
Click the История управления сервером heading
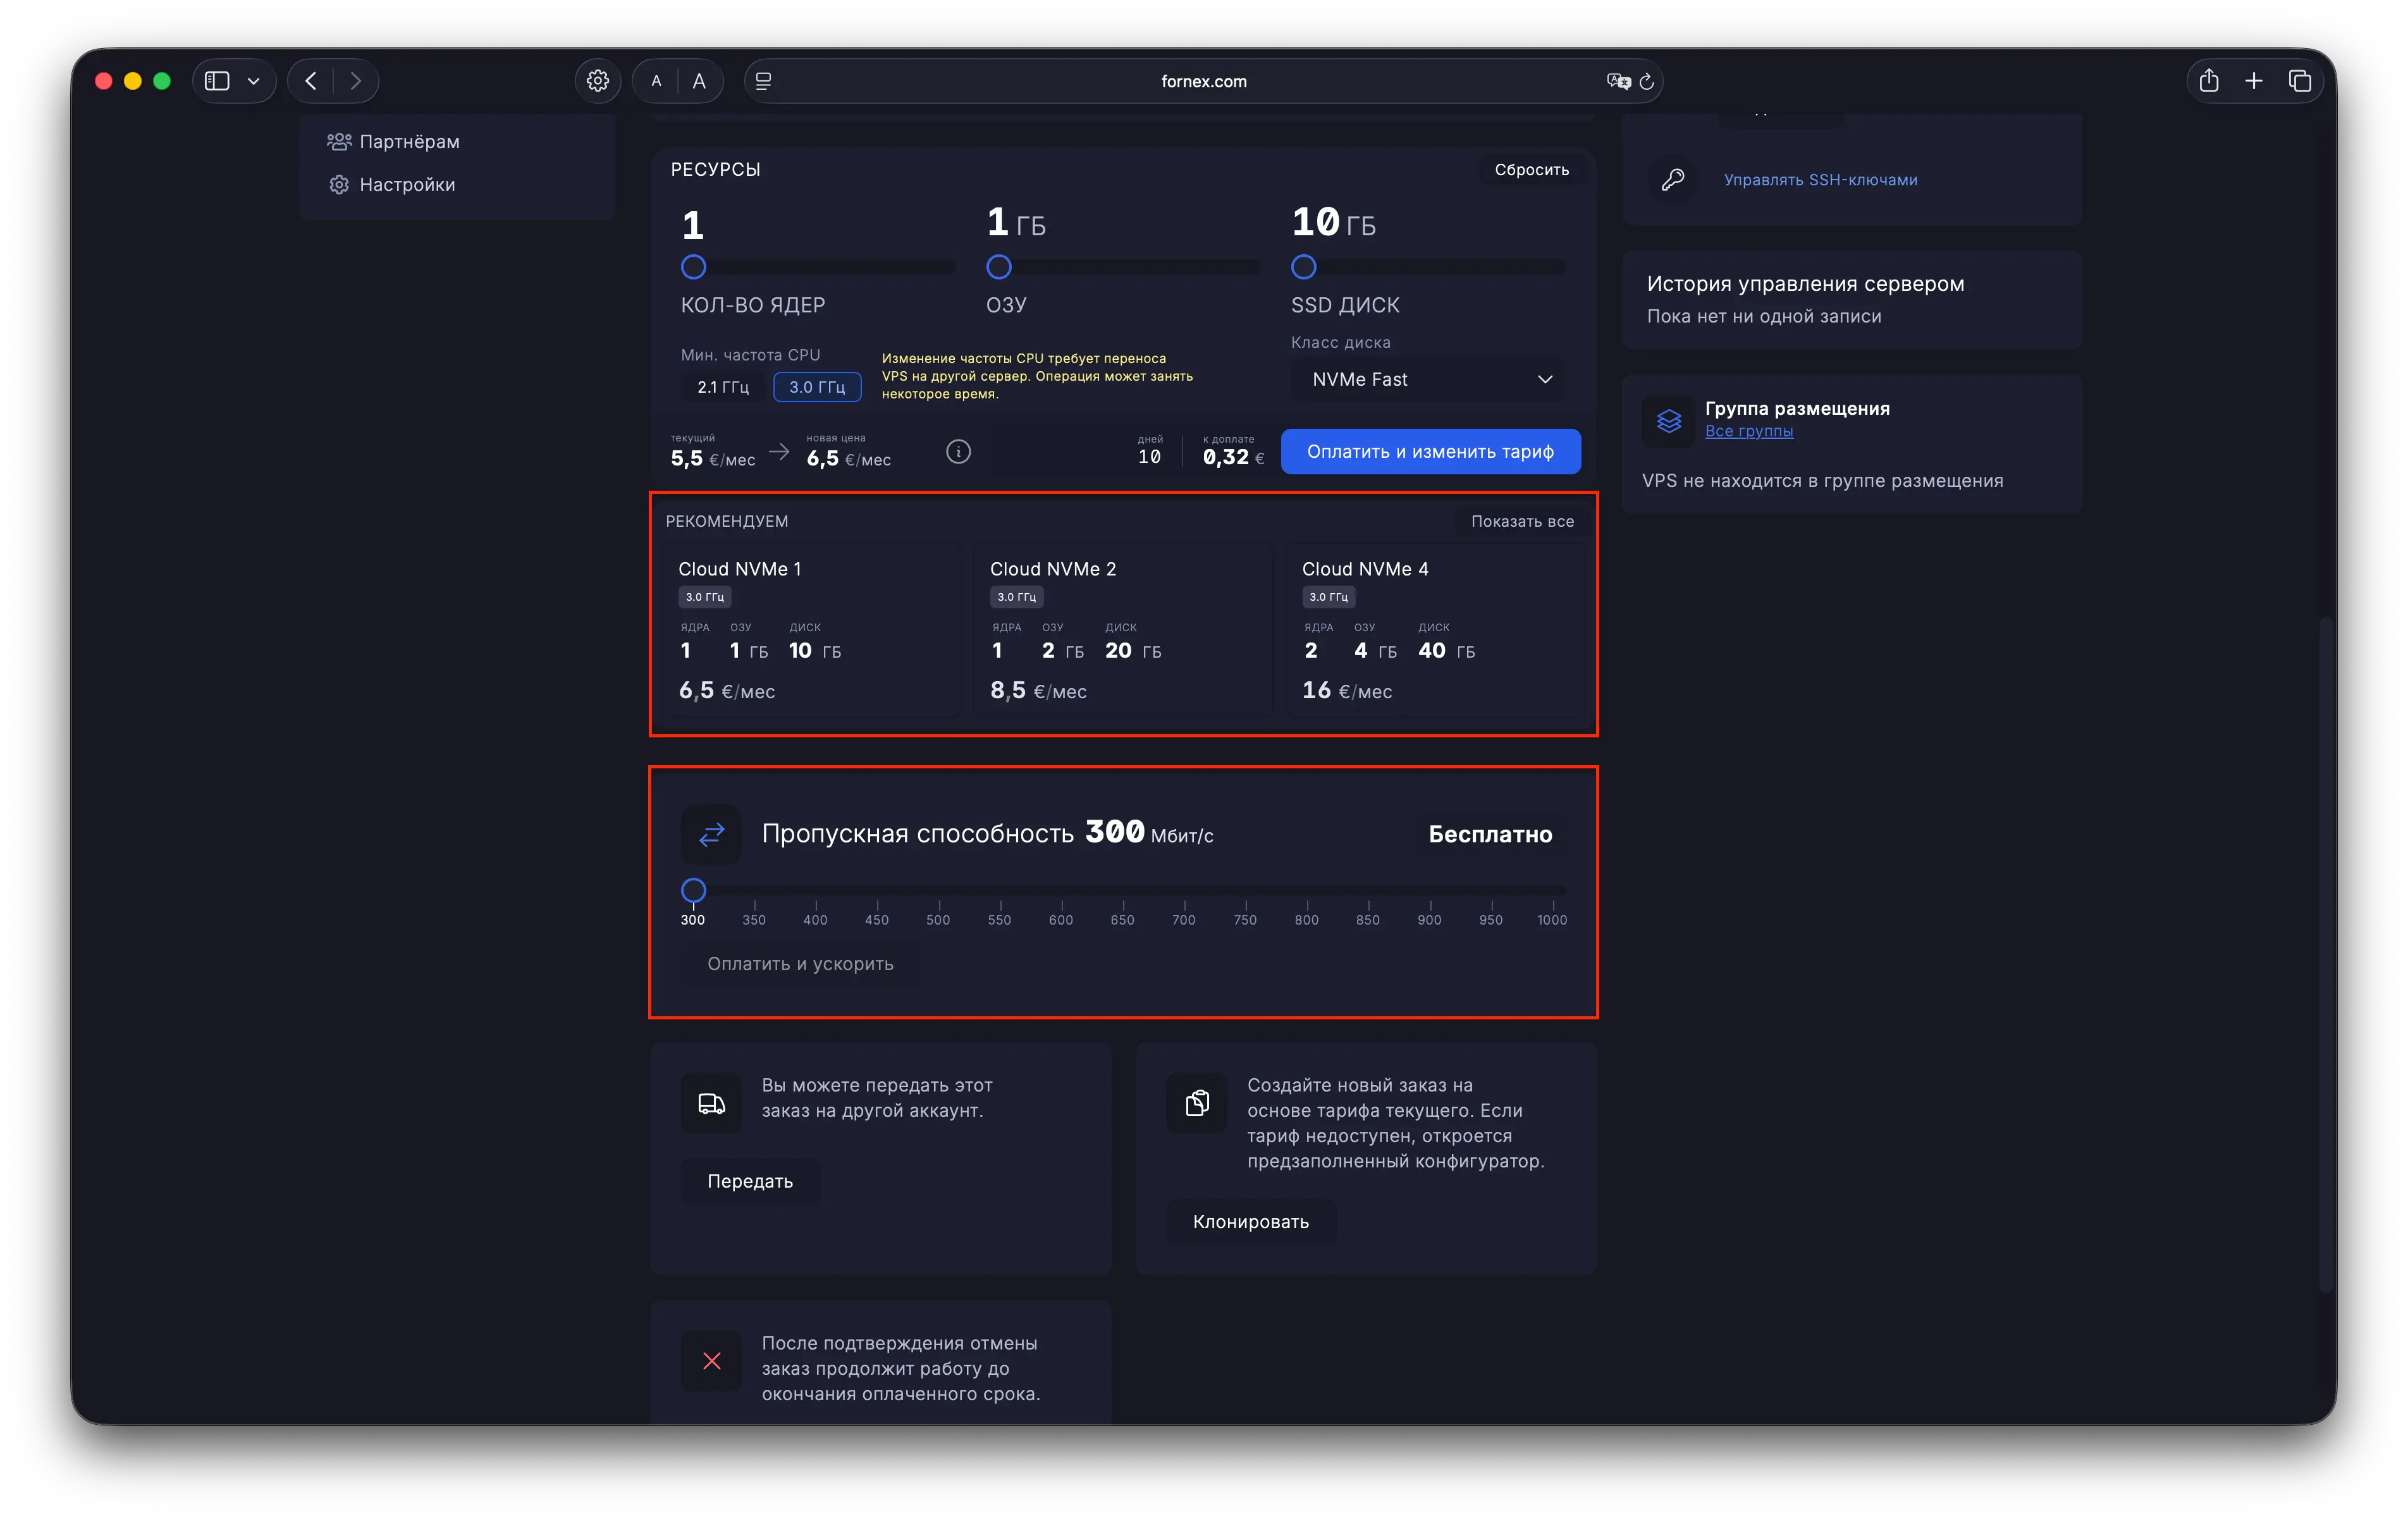[1805, 284]
